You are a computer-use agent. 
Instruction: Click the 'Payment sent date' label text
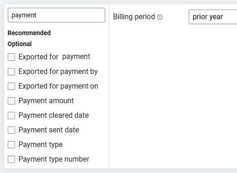pos(49,130)
